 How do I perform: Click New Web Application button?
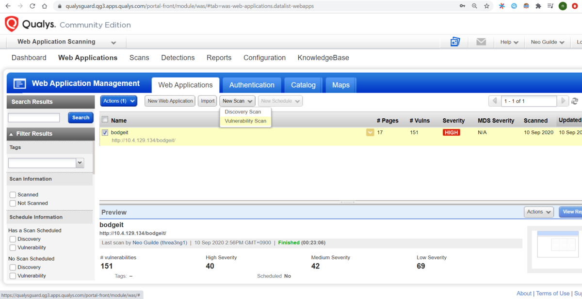point(170,101)
